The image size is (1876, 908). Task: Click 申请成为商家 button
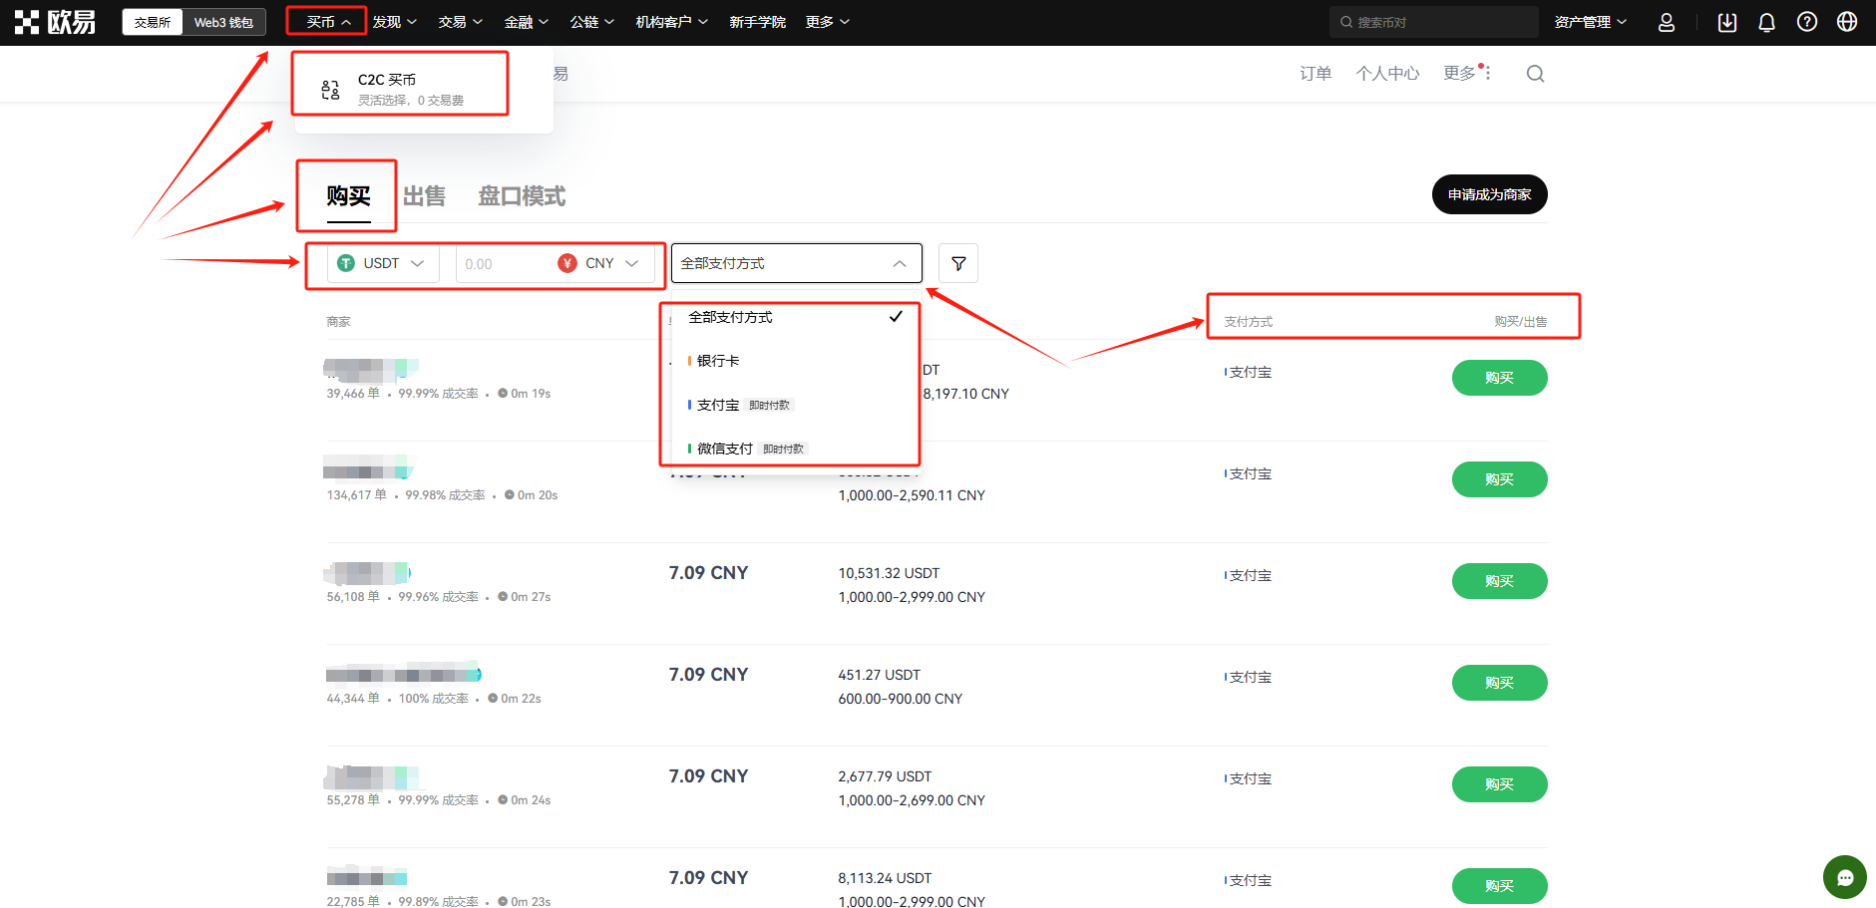point(1489,194)
